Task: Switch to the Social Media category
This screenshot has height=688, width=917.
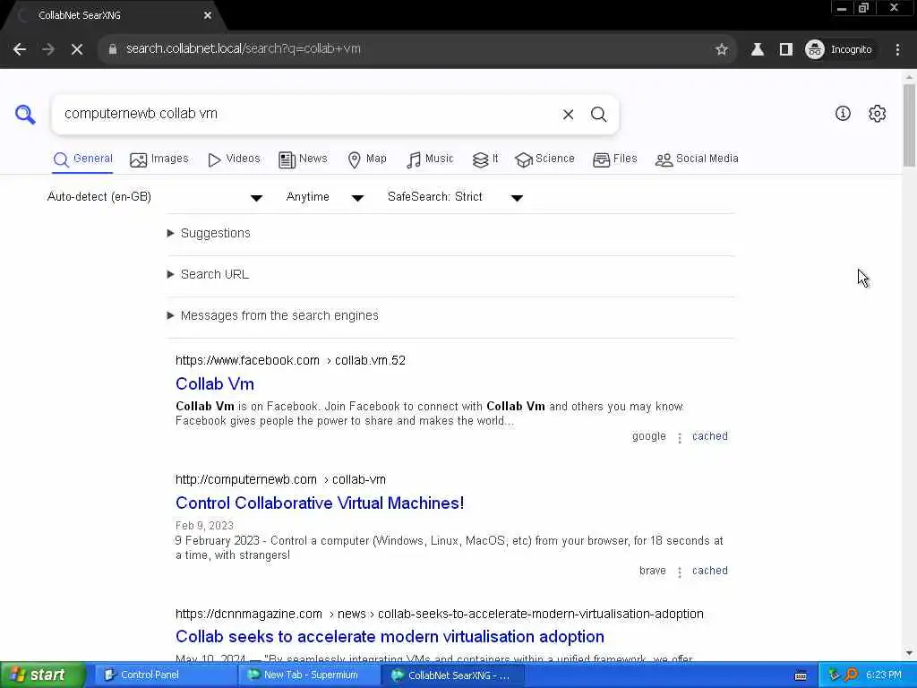Action: click(697, 159)
